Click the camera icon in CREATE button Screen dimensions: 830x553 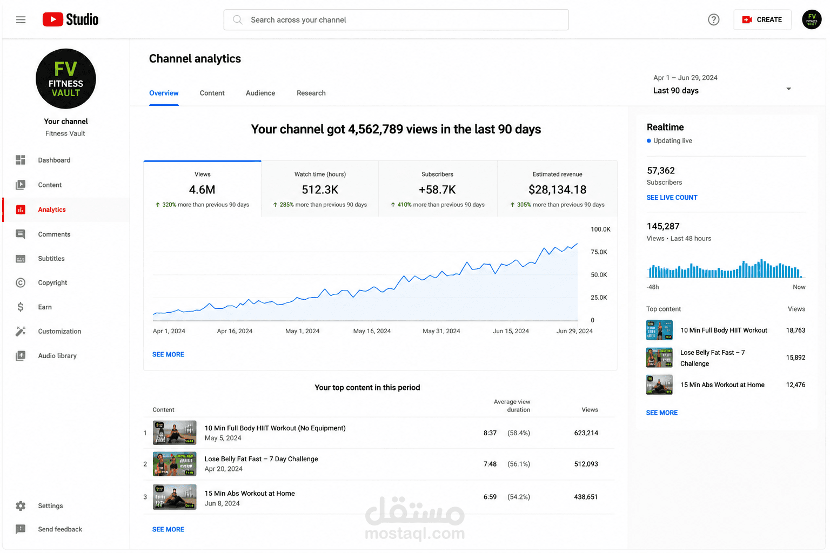747,20
